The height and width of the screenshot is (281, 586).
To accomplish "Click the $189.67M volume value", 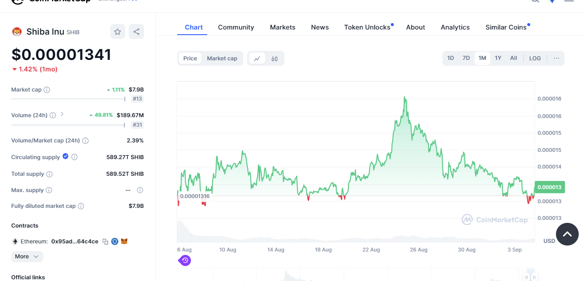I will click(130, 115).
